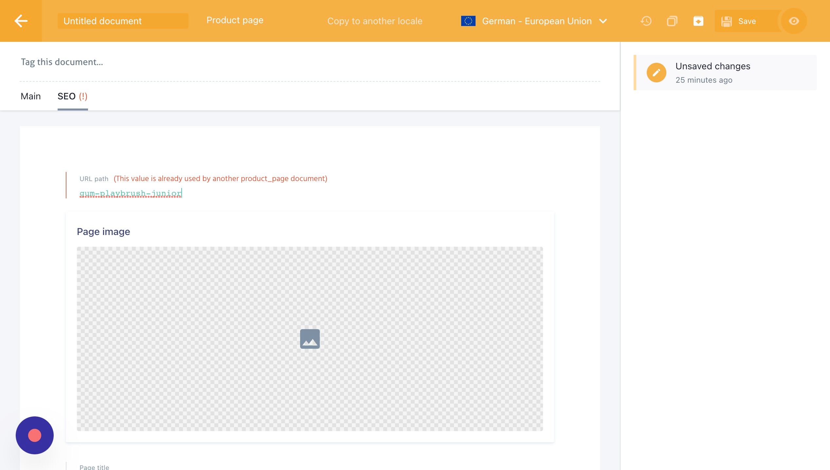Select the SEO tab

point(72,96)
